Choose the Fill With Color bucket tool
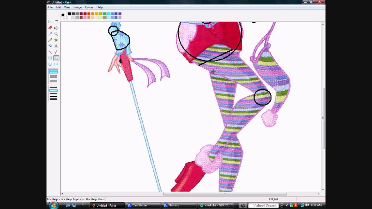Screen dimensions: 372x209 [x=56, y=28]
